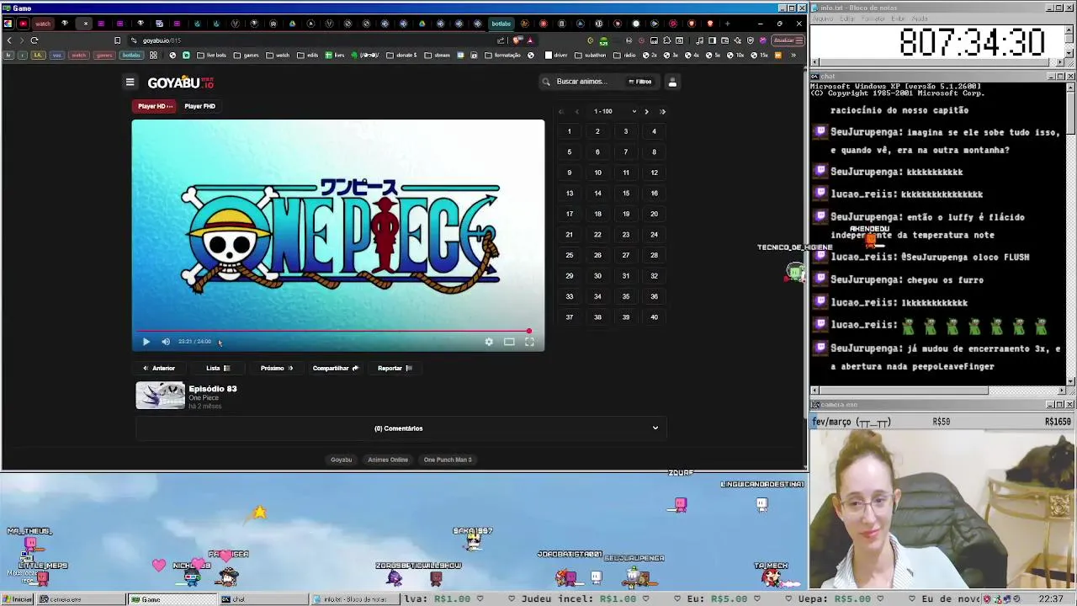Image resolution: width=1077 pixels, height=606 pixels.
Task: Go to next episode range page arrow
Action: pos(646,111)
